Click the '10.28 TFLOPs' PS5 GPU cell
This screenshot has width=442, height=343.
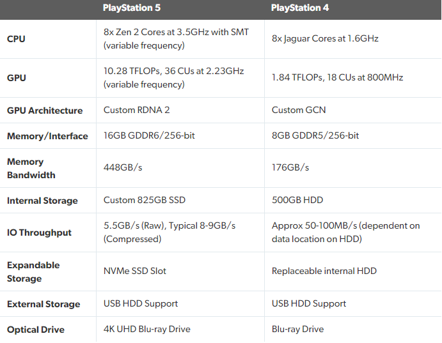coord(173,77)
